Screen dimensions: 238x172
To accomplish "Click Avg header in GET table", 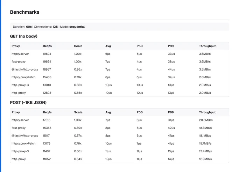I will (108, 46).
